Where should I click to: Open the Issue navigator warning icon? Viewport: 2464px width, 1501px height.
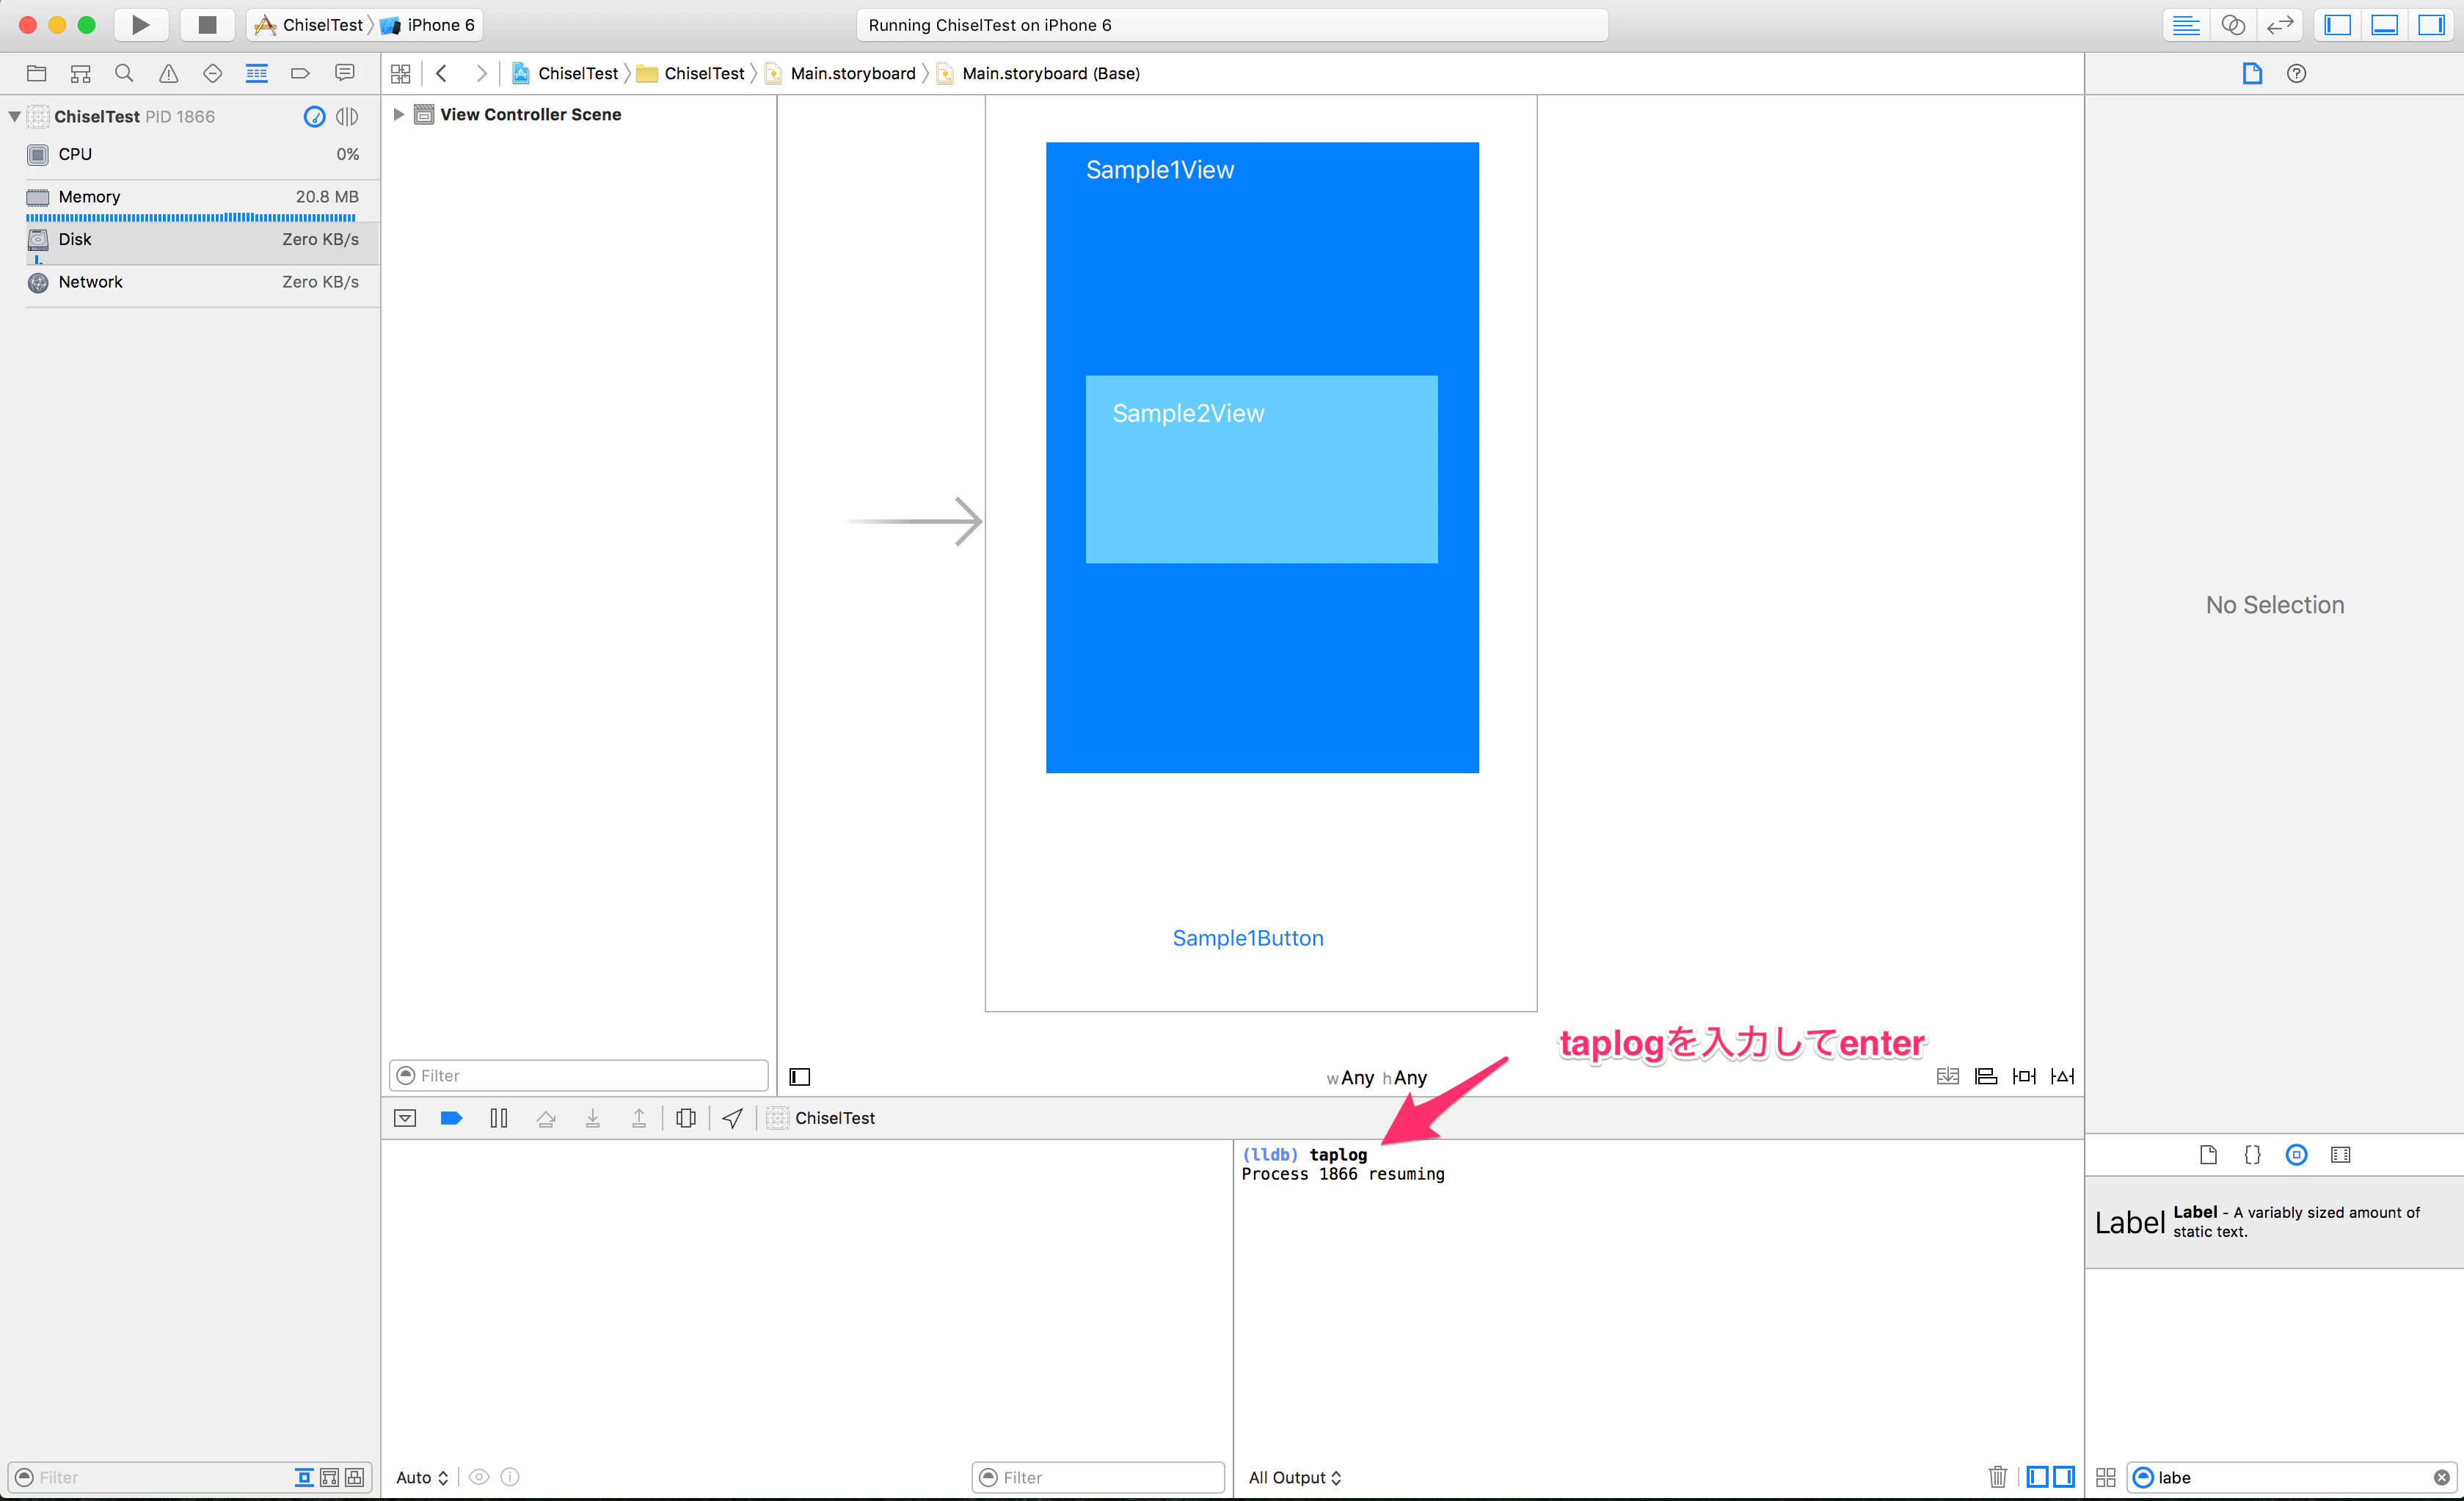[x=169, y=73]
